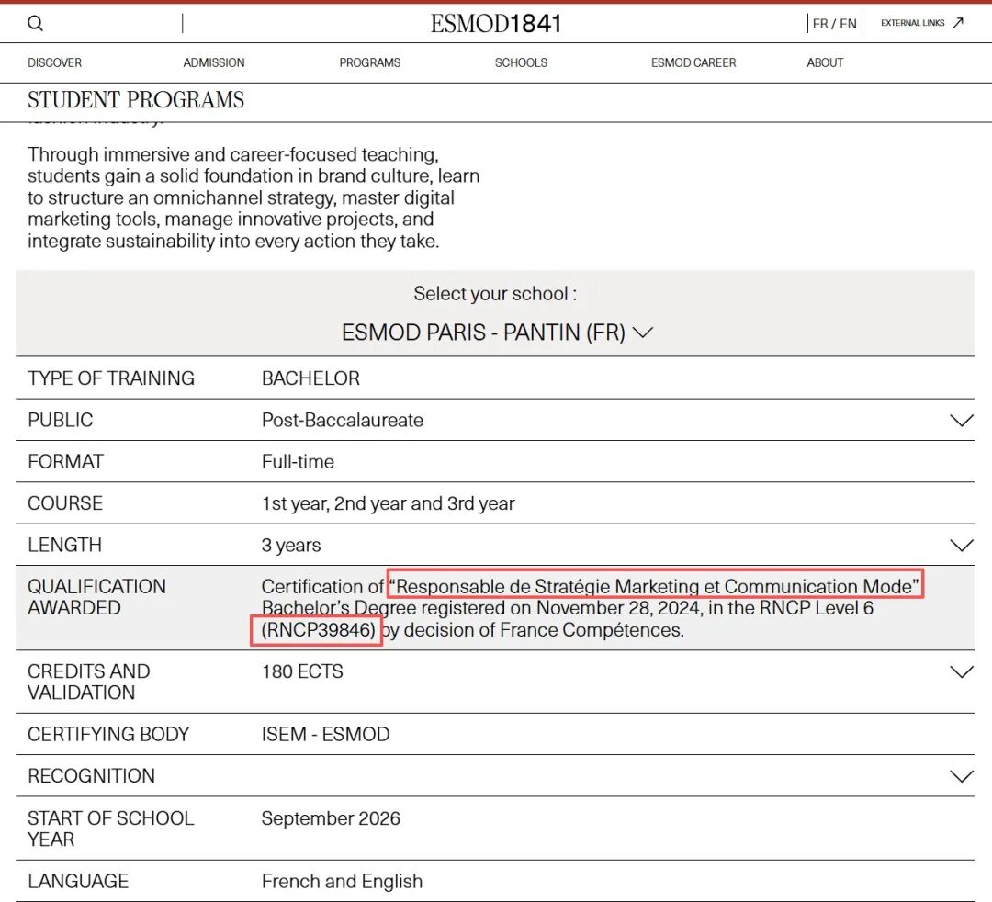Click the ESMOD1841 logo
Viewport: 992px width, 902px height.
[x=496, y=24]
